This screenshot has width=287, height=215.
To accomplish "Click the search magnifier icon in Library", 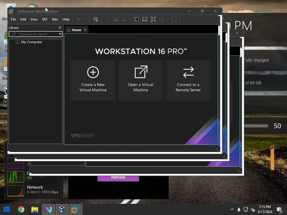I will (14, 34).
